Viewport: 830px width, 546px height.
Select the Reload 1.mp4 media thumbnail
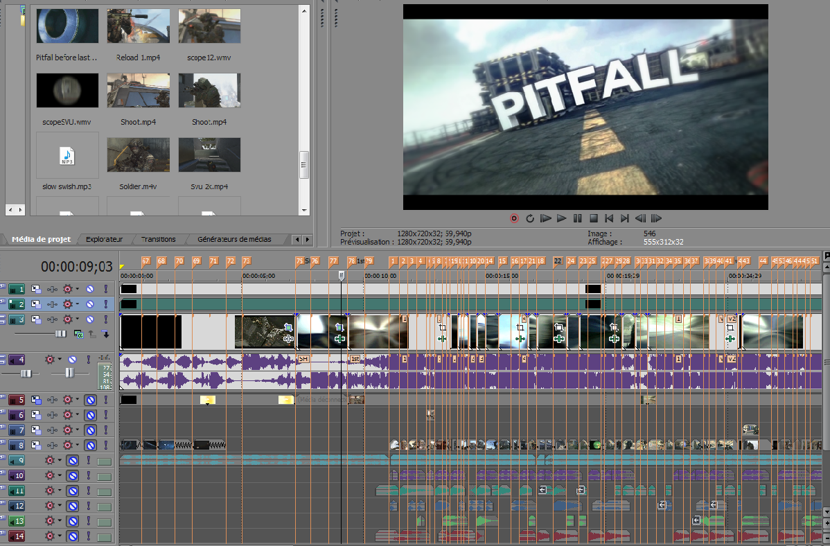[138, 26]
